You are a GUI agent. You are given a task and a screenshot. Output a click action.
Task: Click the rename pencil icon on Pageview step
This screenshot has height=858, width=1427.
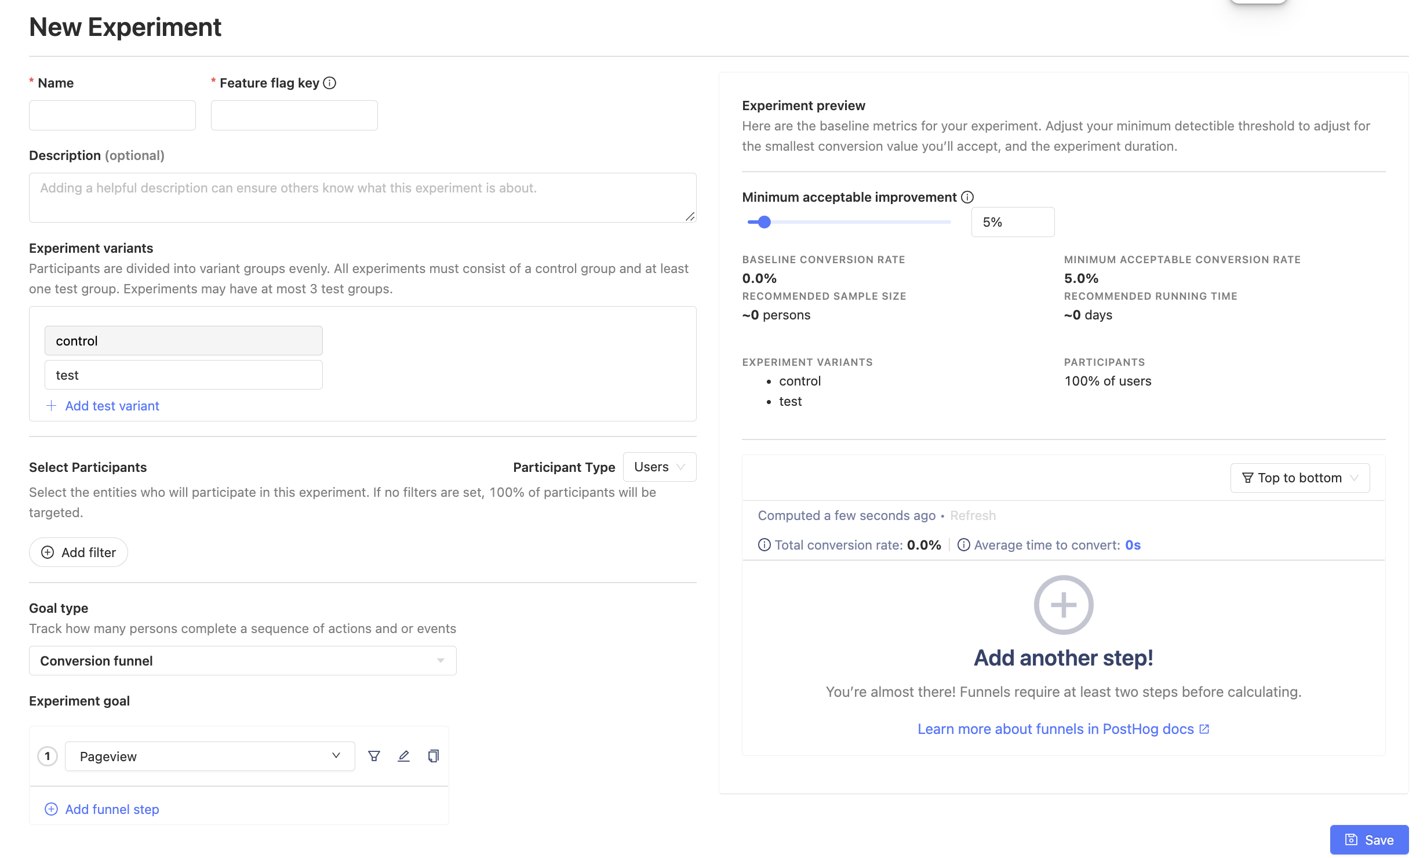click(404, 756)
